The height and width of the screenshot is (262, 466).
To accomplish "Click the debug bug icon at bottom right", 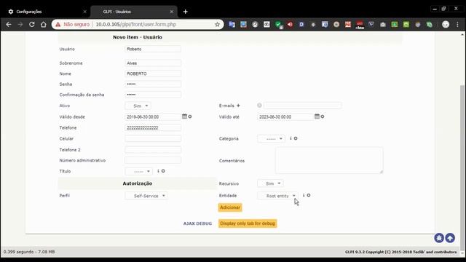I will (x=439, y=238).
